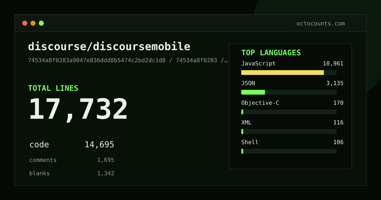Click the XML progress bar

click(x=289, y=131)
